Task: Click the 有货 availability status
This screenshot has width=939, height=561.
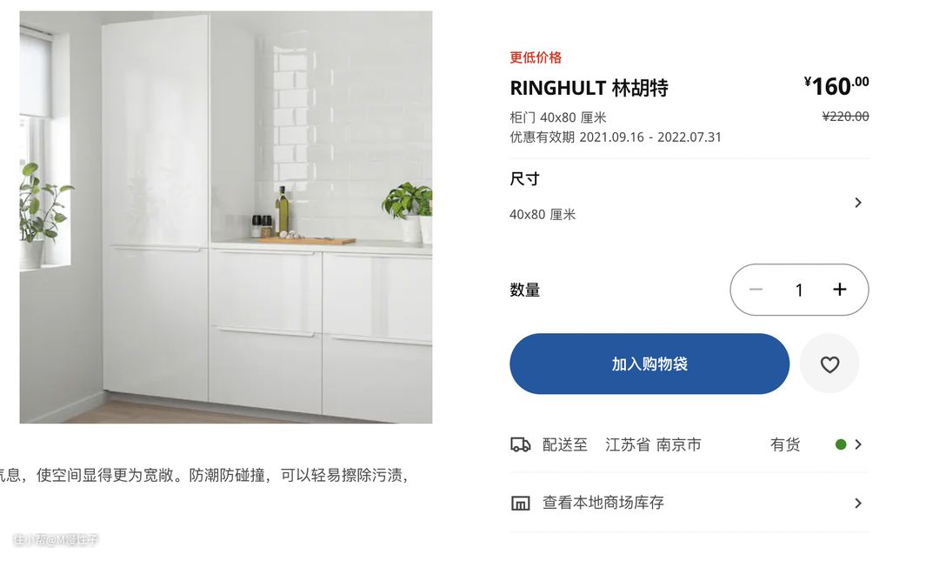Action: [x=784, y=444]
